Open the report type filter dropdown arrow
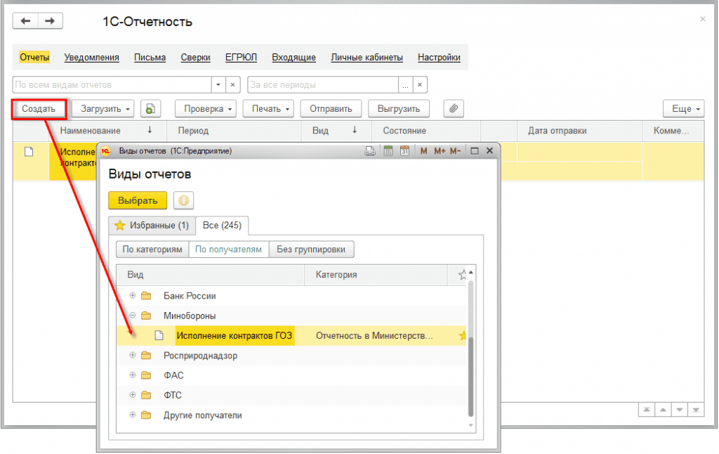This screenshot has width=719, height=454. (218, 84)
